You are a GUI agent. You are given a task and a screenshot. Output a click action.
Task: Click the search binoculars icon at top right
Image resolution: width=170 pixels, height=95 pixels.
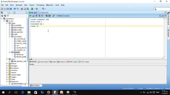[x=155, y=9]
